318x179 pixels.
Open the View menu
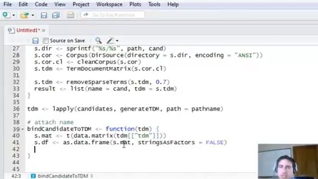click(x=60, y=4)
